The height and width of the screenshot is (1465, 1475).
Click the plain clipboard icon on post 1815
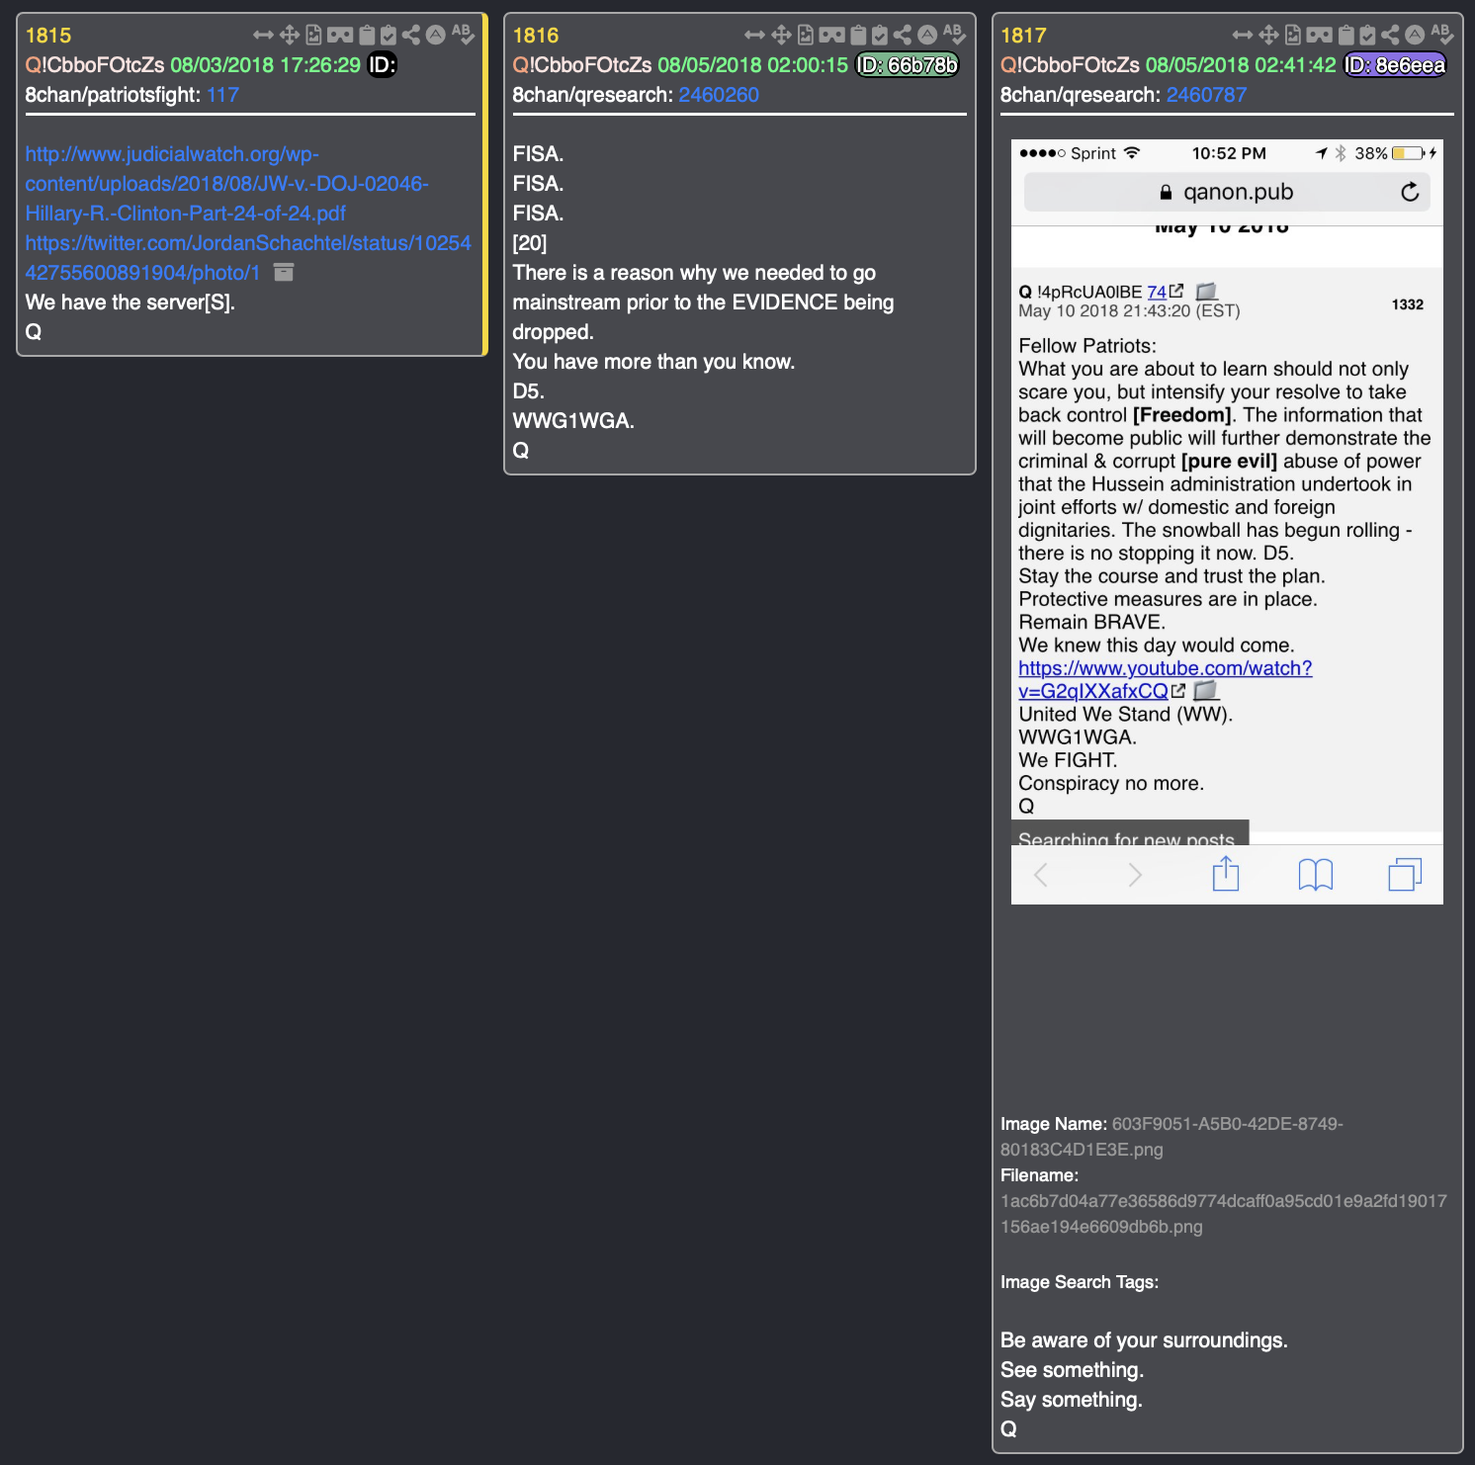coord(367,36)
